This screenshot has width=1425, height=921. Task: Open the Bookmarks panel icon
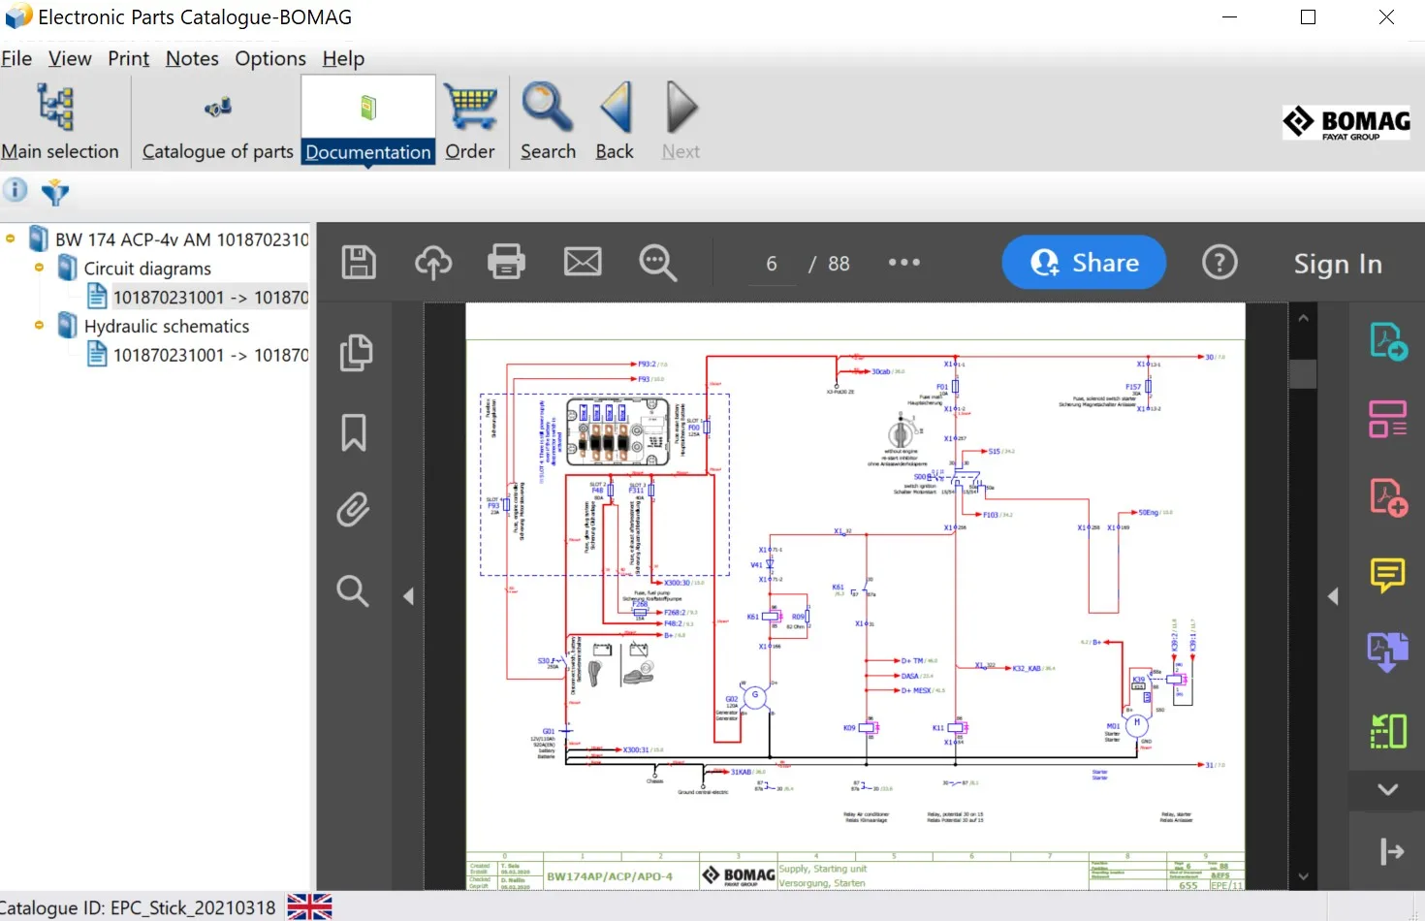pos(354,432)
